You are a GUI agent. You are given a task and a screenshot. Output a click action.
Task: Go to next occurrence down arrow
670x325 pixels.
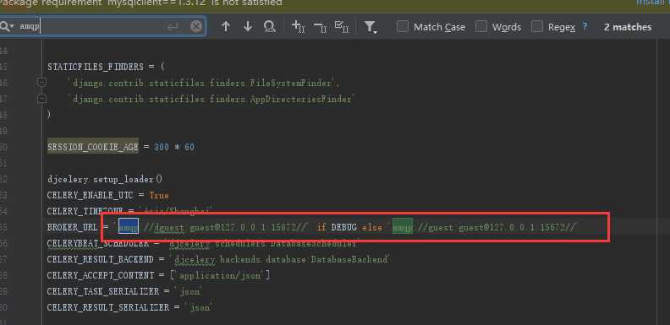point(248,26)
